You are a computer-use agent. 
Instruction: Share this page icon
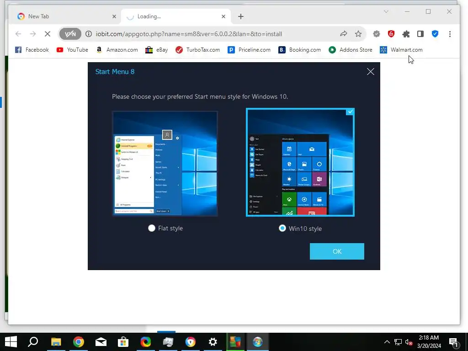(344, 34)
